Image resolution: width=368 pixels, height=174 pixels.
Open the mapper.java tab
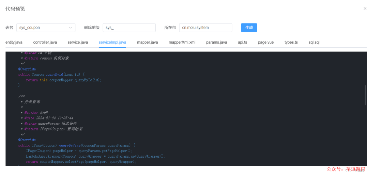(148, 43)
